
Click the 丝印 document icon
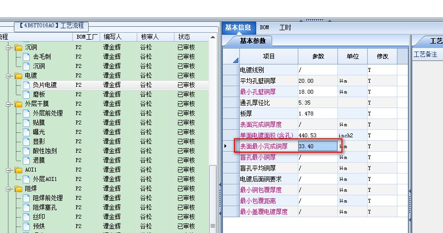[x=26, y=217]
